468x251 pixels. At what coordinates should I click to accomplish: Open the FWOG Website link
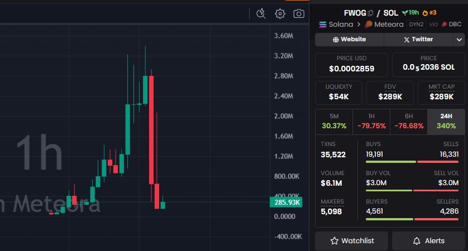point(350,40)
